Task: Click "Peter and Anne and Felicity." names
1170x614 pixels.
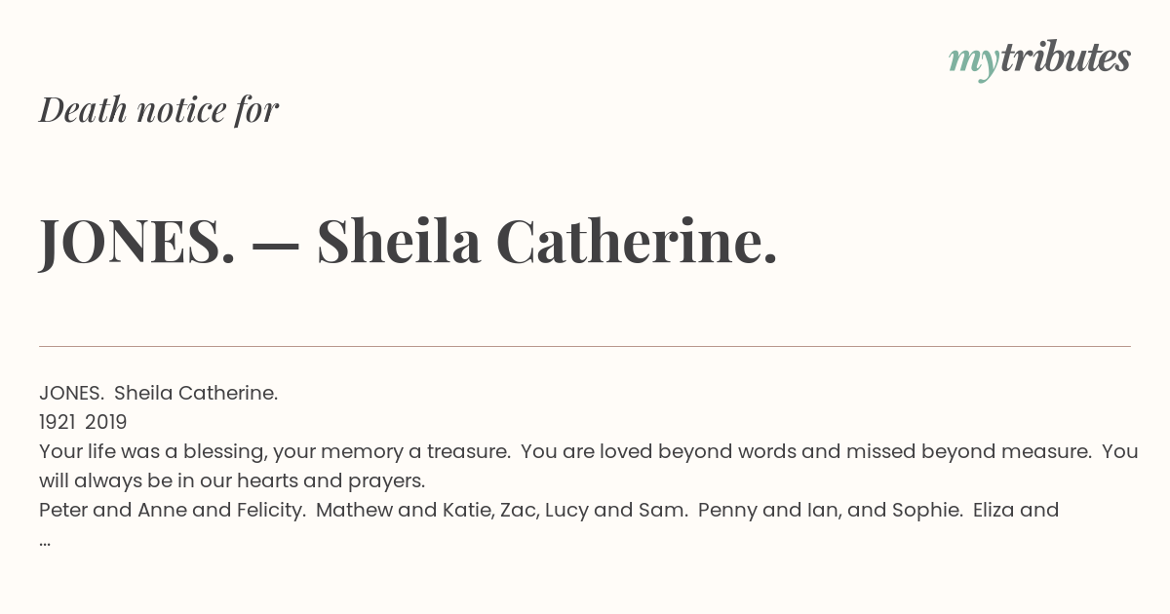Action: click(x=172, y=510)
